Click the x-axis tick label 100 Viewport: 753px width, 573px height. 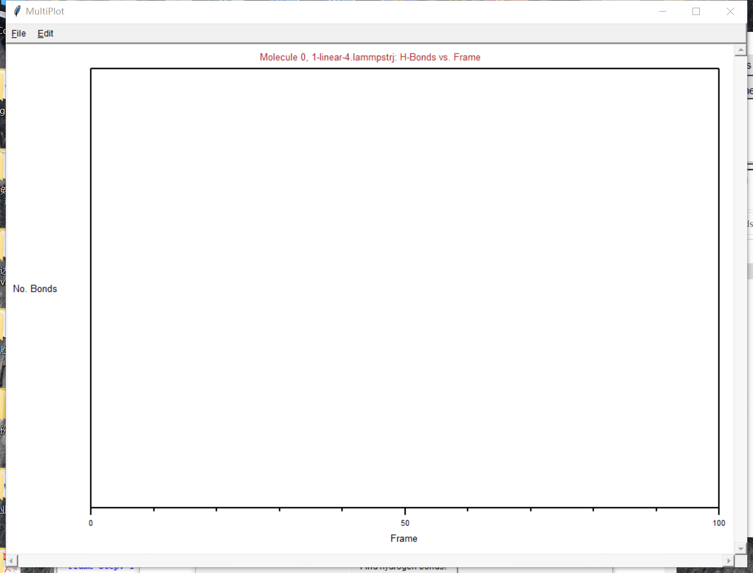point(719,523)
